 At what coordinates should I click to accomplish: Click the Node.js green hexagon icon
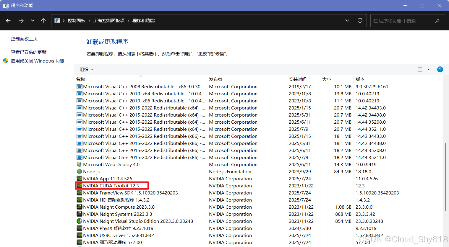point(79,171)
